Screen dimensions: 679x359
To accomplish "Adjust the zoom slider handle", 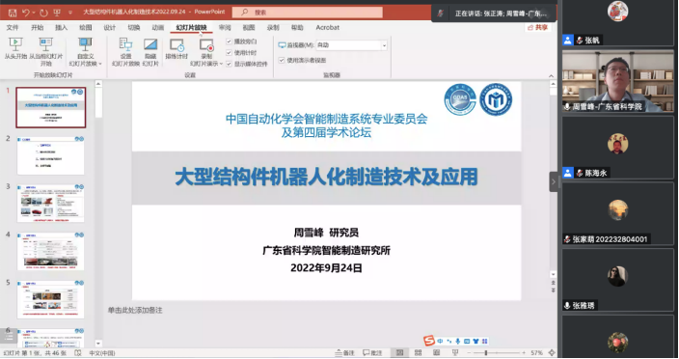I will tap(486, 353).
